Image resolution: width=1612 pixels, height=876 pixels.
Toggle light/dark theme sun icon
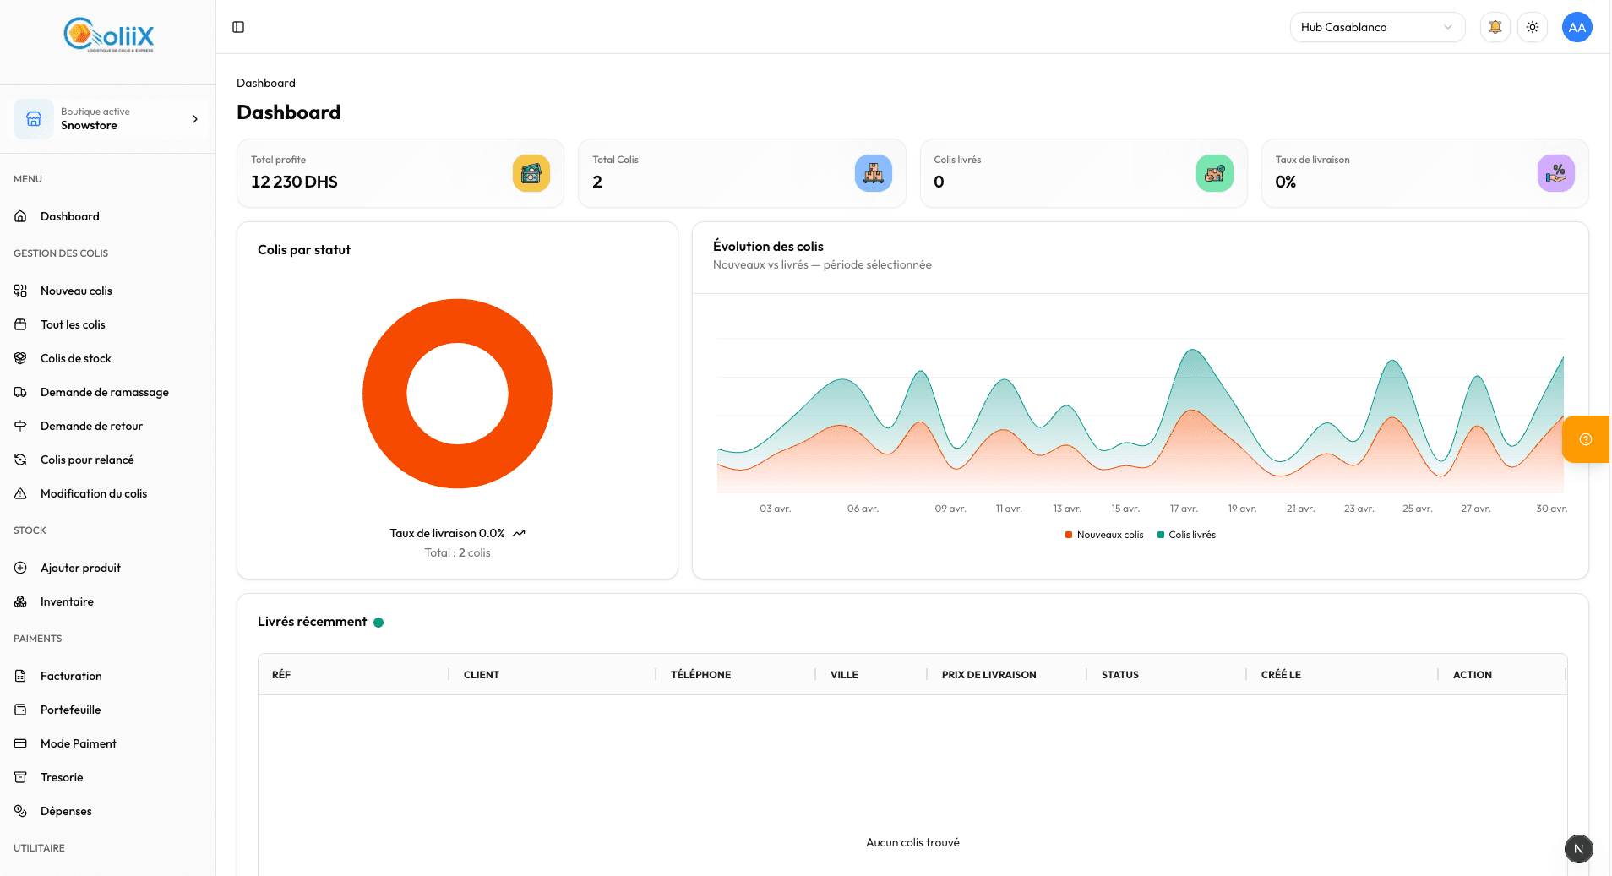tap(1532, 27)
